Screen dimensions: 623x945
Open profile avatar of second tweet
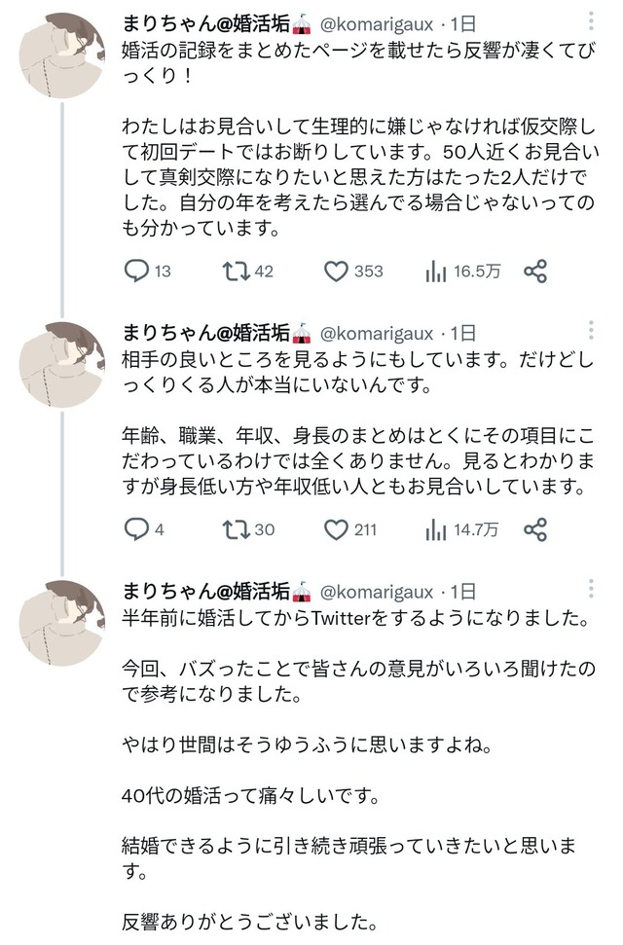click(x=62, y=364)
